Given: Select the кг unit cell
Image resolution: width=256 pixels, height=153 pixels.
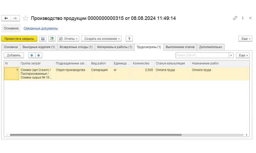Looking at the screenshot, I should [x=122, y=73].
